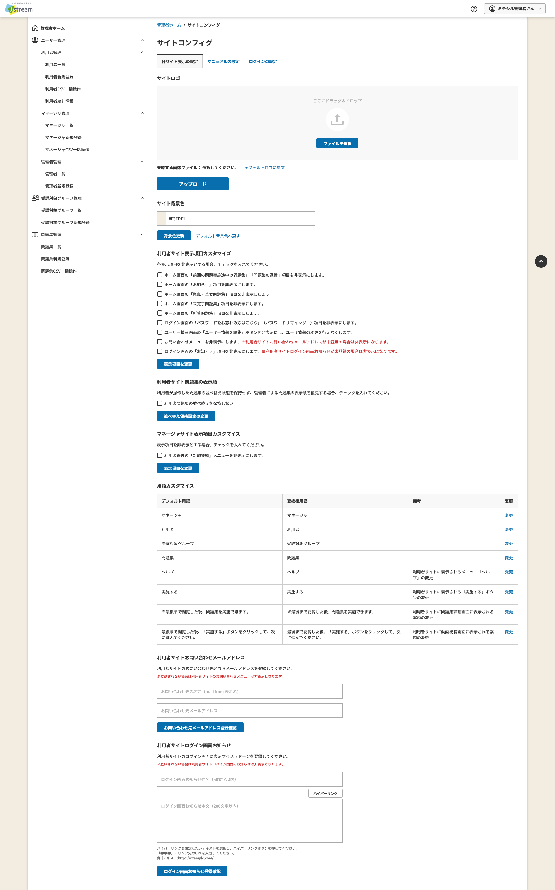Image resolution: width=555 pixels, height=890 pixels.
Task: Focus the お問い合わせ先メールアドレス input field
Action: 249,710
